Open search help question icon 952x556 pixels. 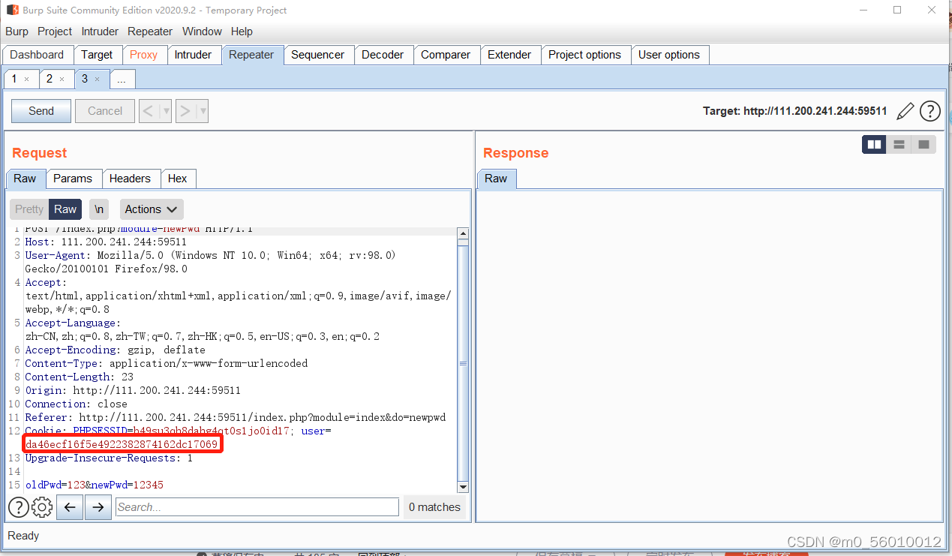[x=18, y=507]
